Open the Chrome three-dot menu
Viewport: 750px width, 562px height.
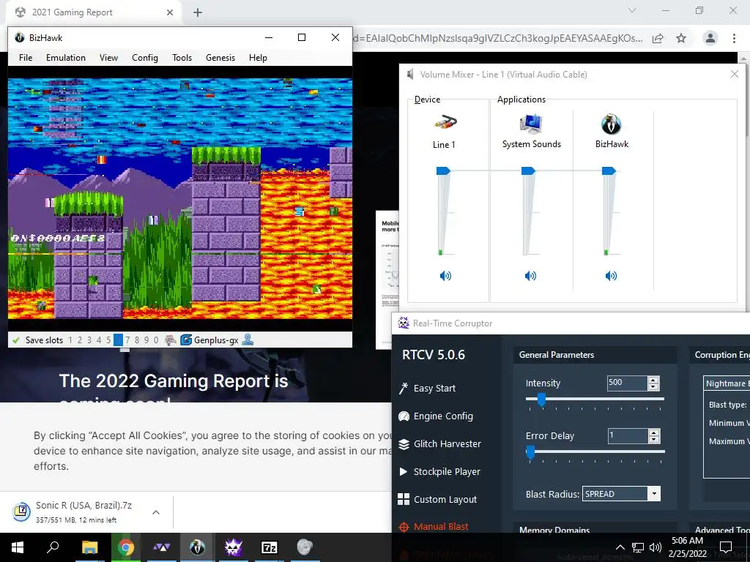click(734, 38)
